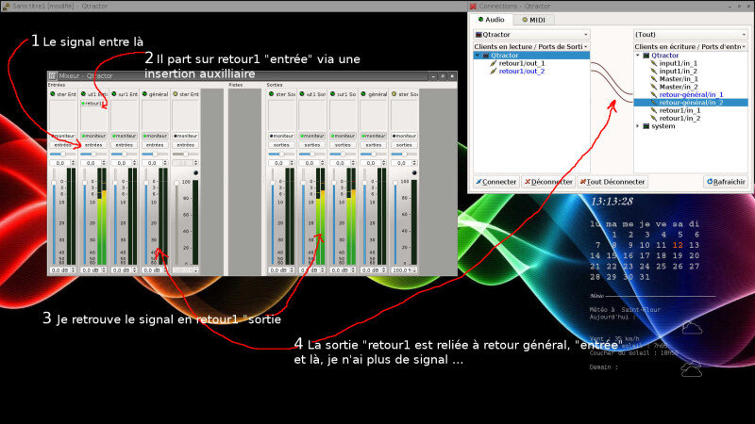Toggle moniteur on yellow MIDI 'ster So' strip
Viewport: 755px width, 424px height.
tap(404, 136)
